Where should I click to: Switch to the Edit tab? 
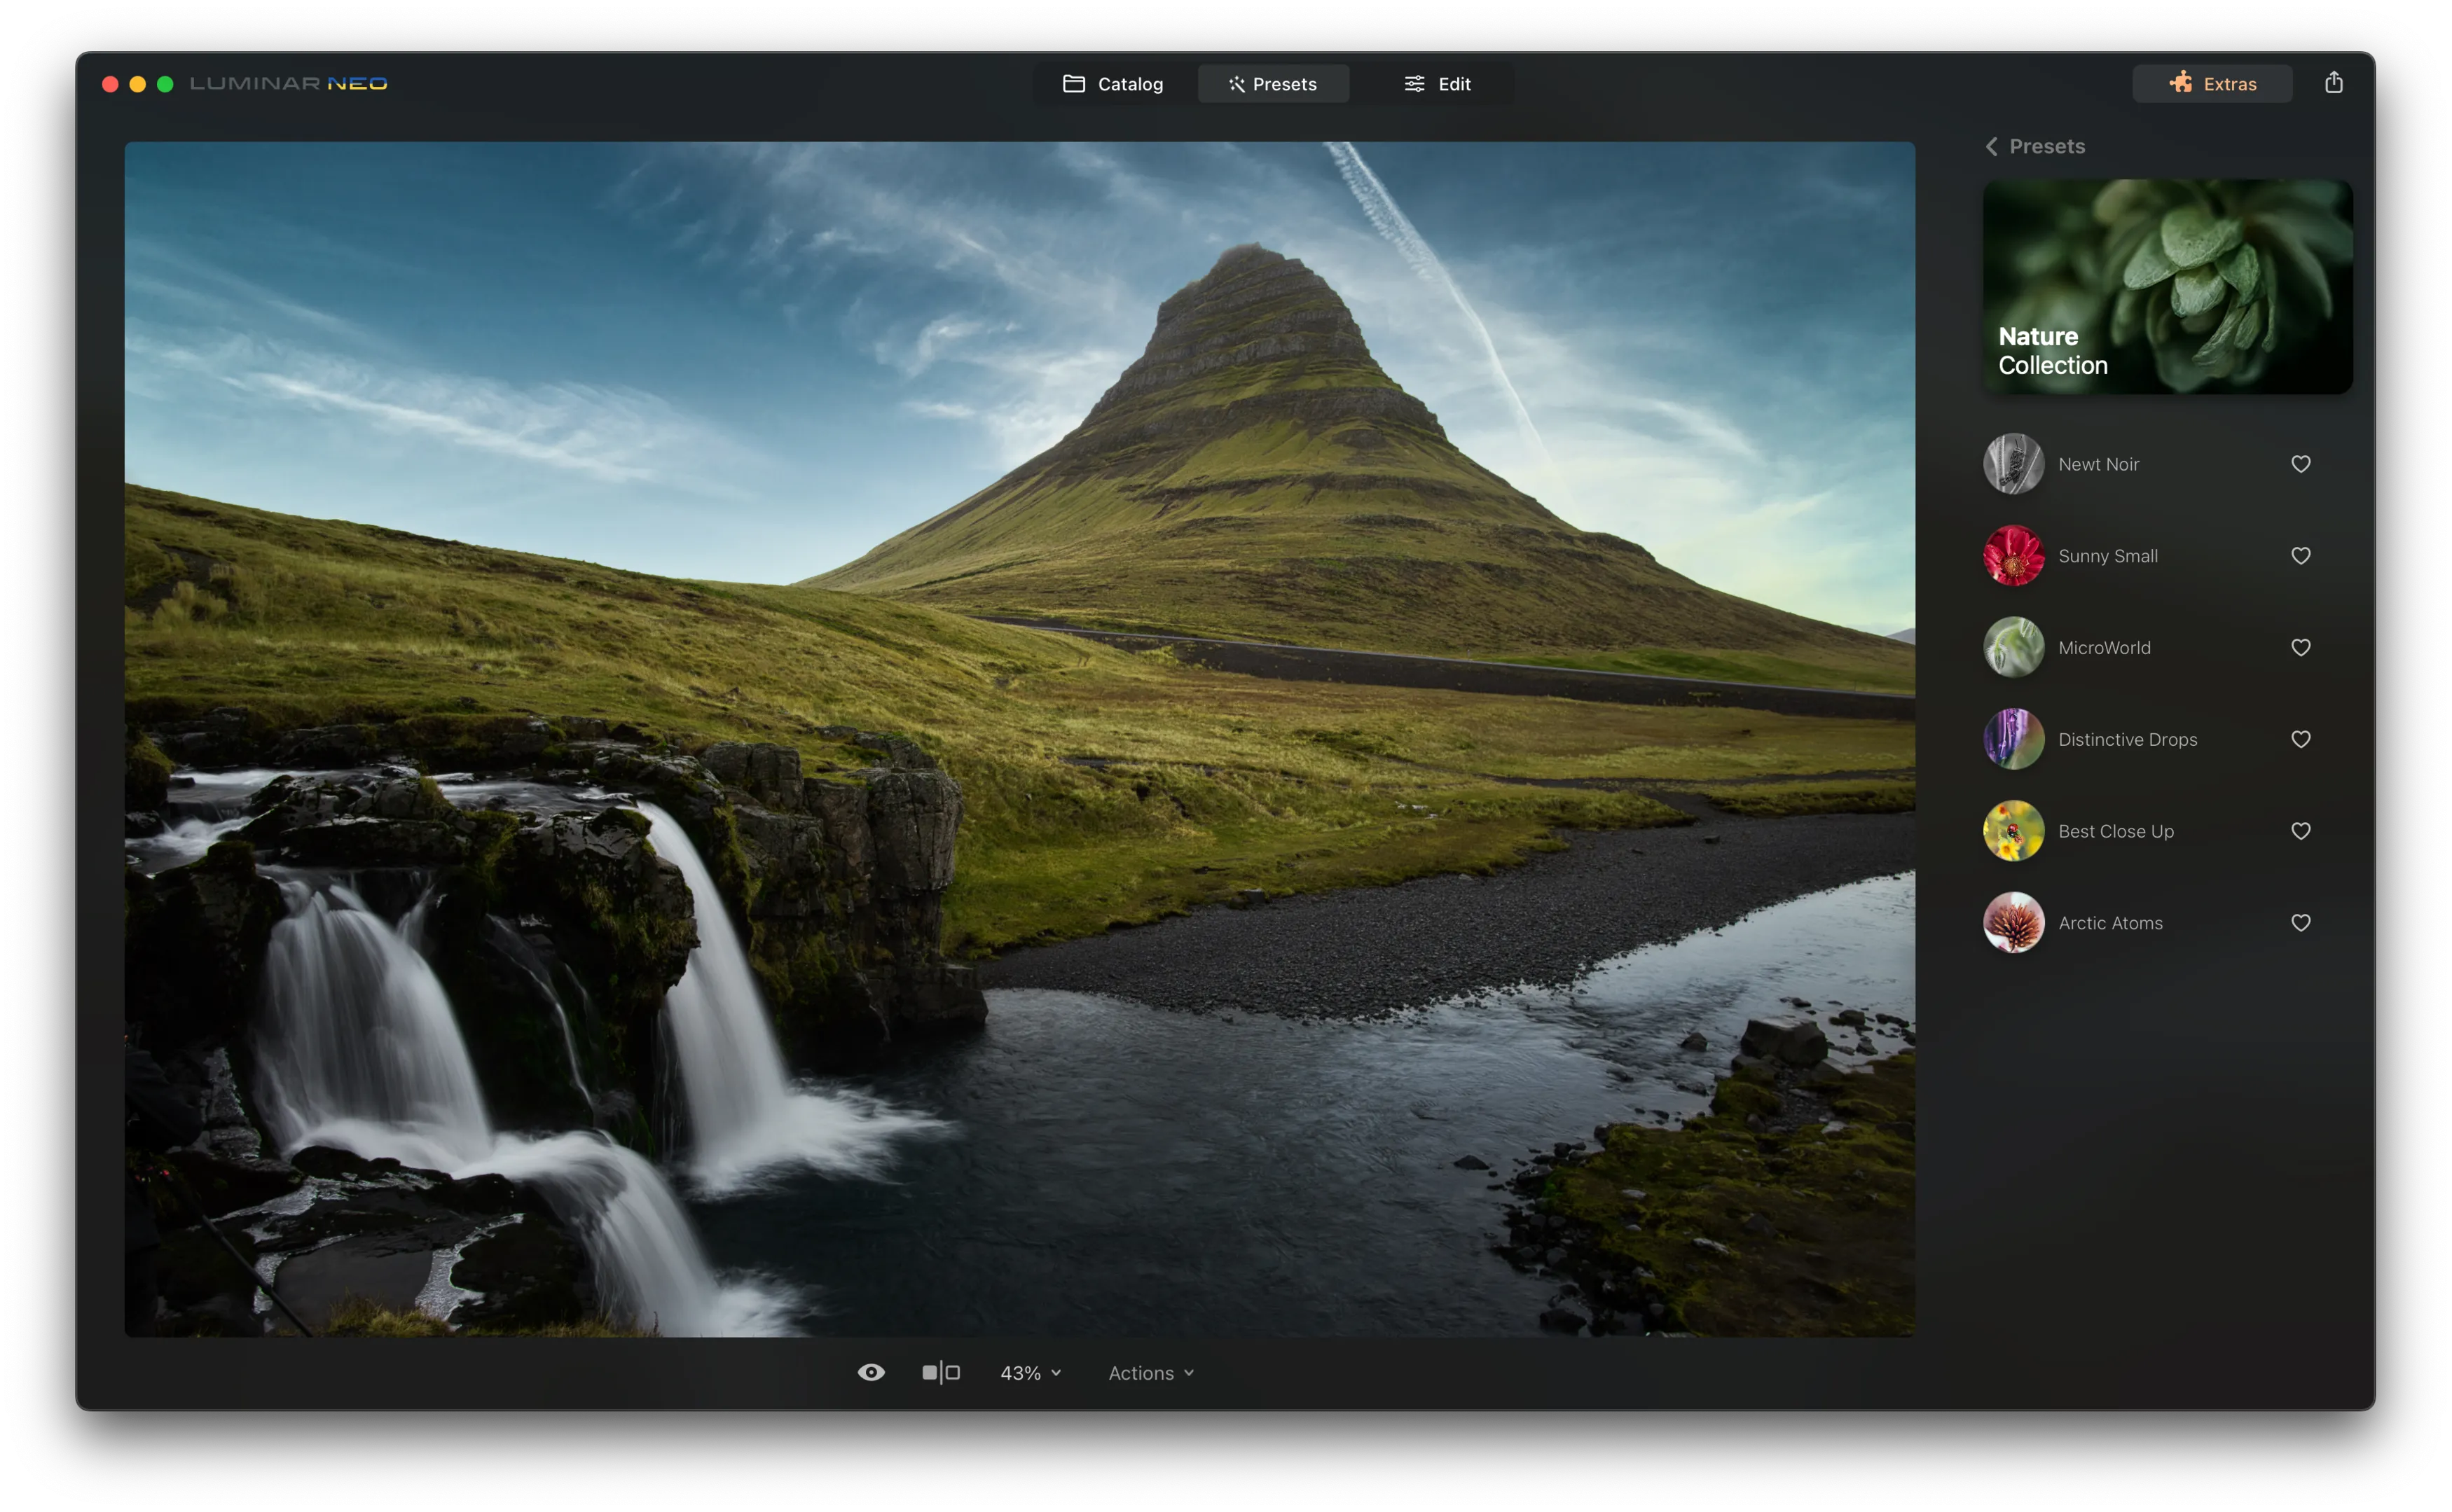1438,84
